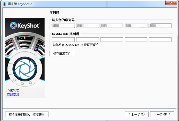Image resolution: width=179 pixels, height=121 pixels.
Task: Select the third KeyShotXR serial field
Action: click(x=112, y=40)
